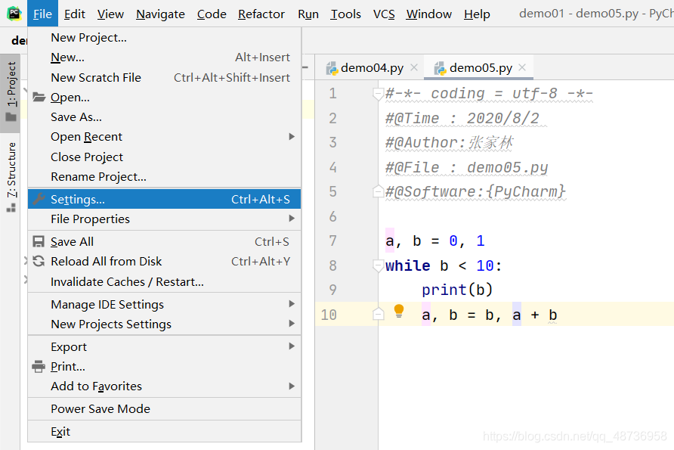Choose Invalidate Caches / Restart...
Viewport: 674px width, 450px height.
164,282
